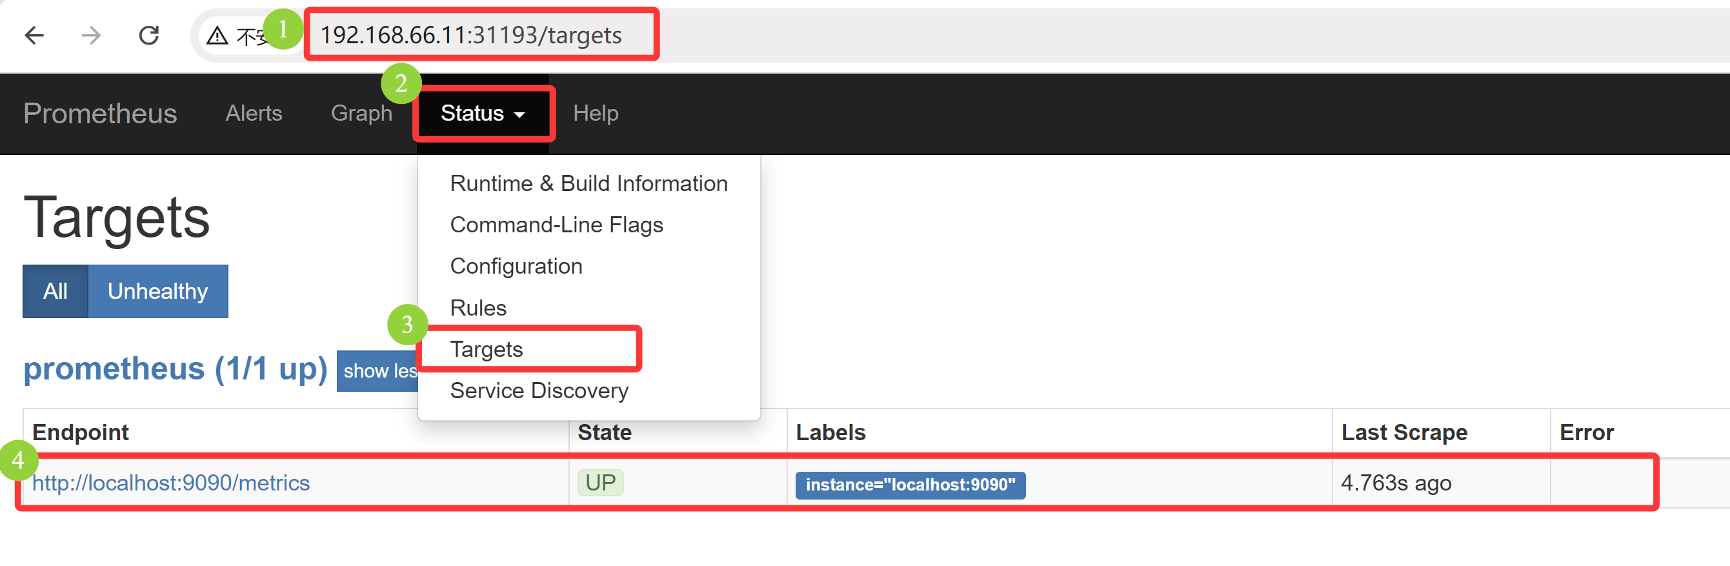Open the Prometheus home brand link

point(100,114)
